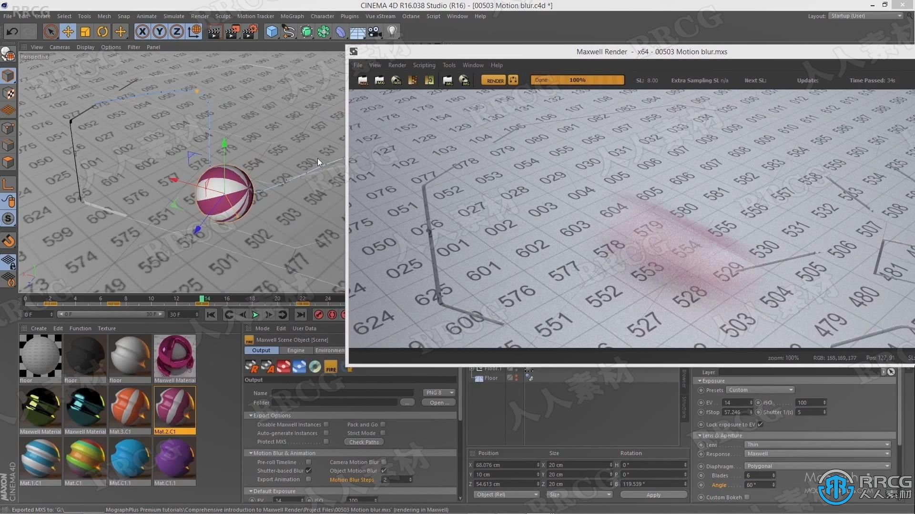The width and height of the screenshot is (915, 514).
Task: Open the Output tab in Maxwell Scene
Action: pyautogui.click(x=261, y=350)
